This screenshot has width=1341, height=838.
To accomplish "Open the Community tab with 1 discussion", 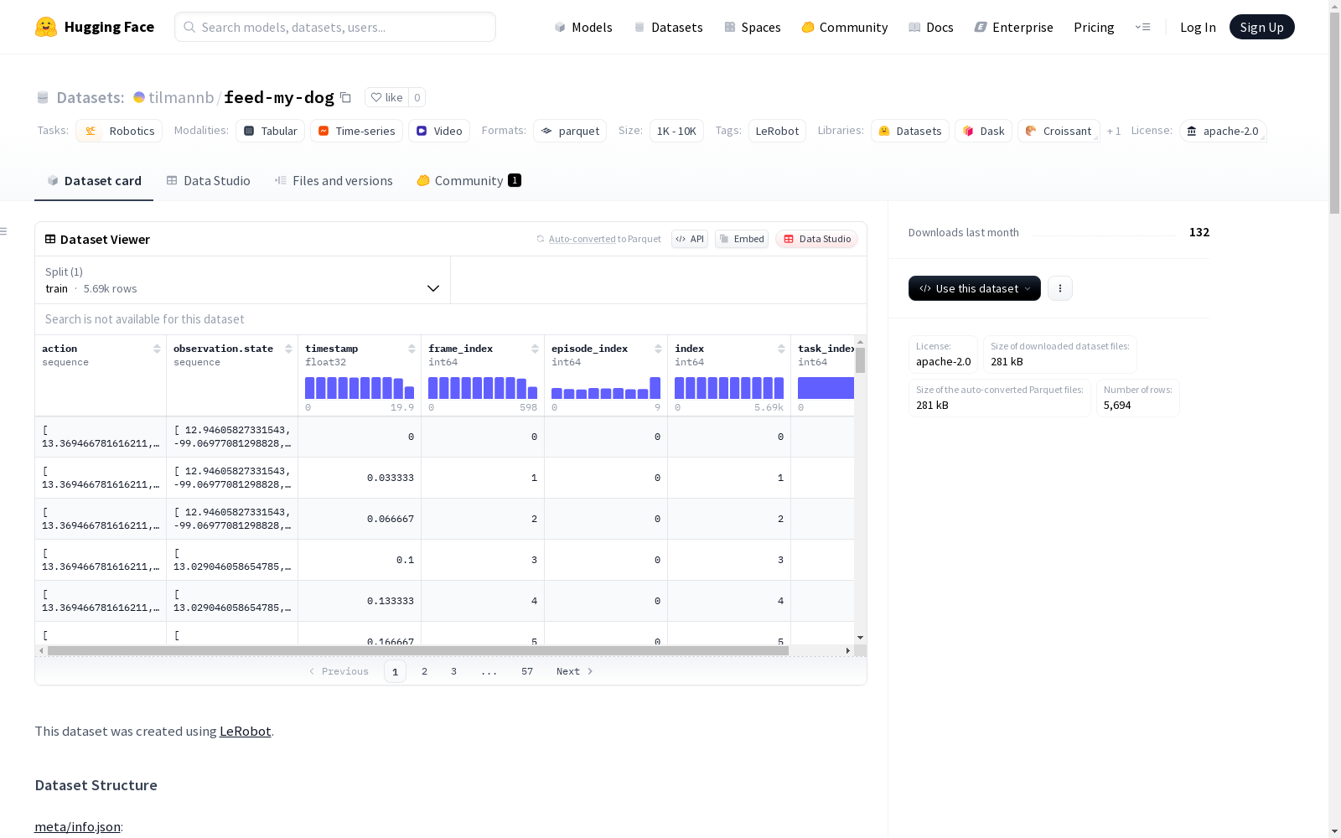I will [469, 181].
